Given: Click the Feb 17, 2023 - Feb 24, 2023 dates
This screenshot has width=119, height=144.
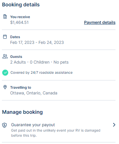Looking at the screenshot, I should 37,42.
